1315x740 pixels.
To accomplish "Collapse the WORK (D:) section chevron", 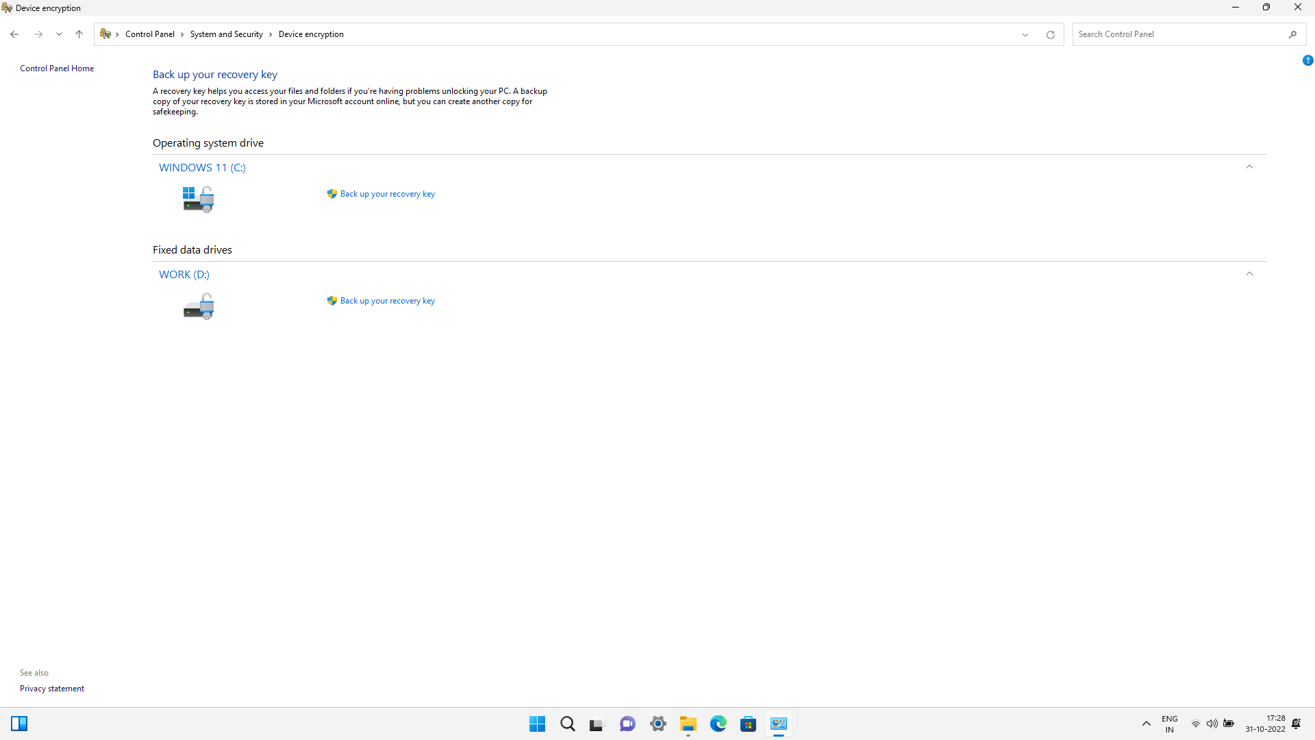I will click(1249, 274).
